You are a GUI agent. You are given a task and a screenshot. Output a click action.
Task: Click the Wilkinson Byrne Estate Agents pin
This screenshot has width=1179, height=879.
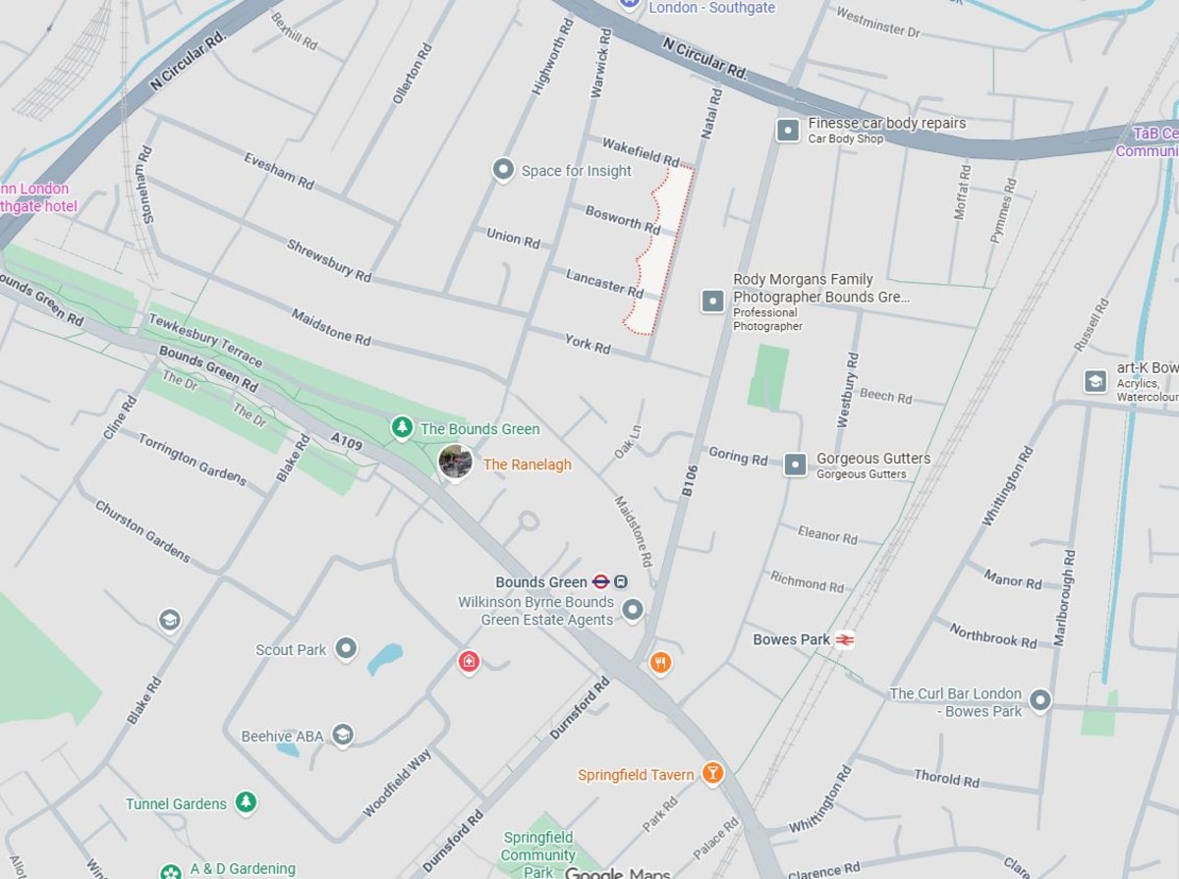(x=633, y=611)
